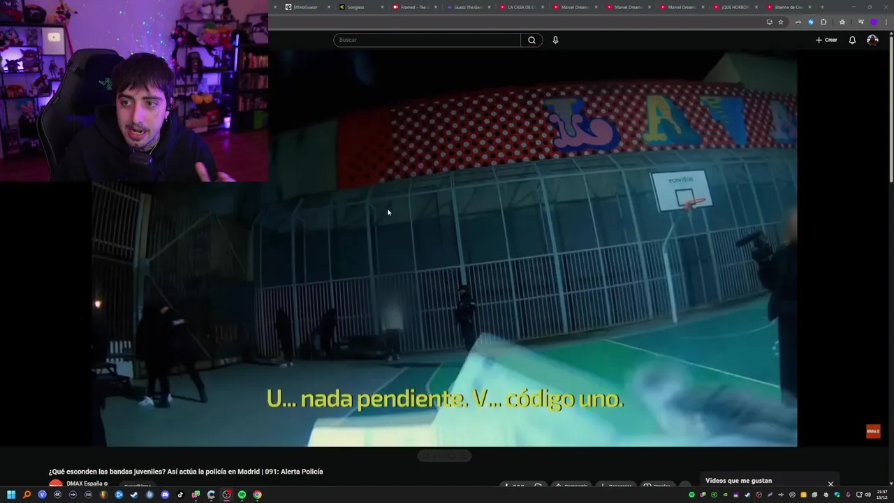The width and height of the screenshot is (894, 503).
Task: Click the Vídeos que me gustan header
Action: pyautogui.click(x=738, y=481)
